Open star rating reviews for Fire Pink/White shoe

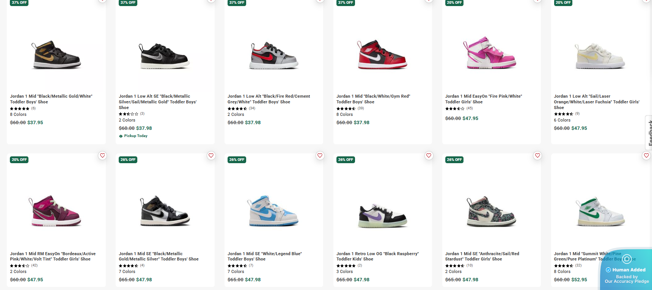tap(455, 109)
